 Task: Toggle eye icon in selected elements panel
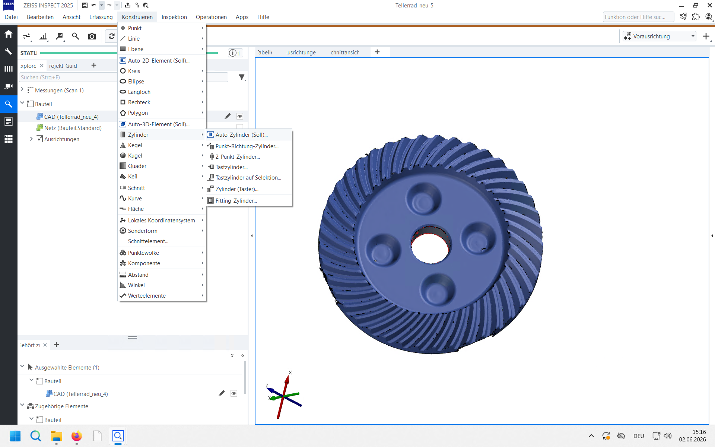234,393
